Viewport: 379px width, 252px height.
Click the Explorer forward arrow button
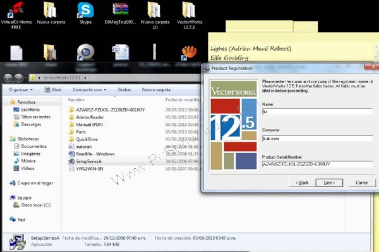point(18,77)
